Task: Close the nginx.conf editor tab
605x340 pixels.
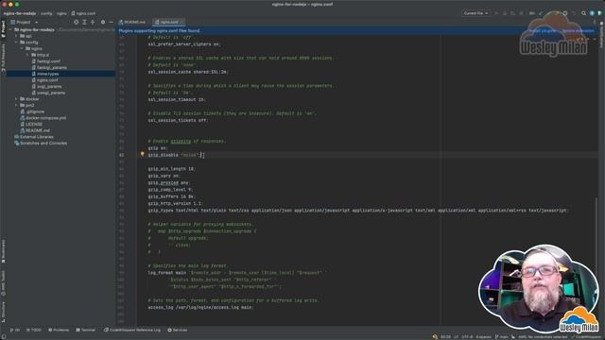Action: [x=181, y=23]
